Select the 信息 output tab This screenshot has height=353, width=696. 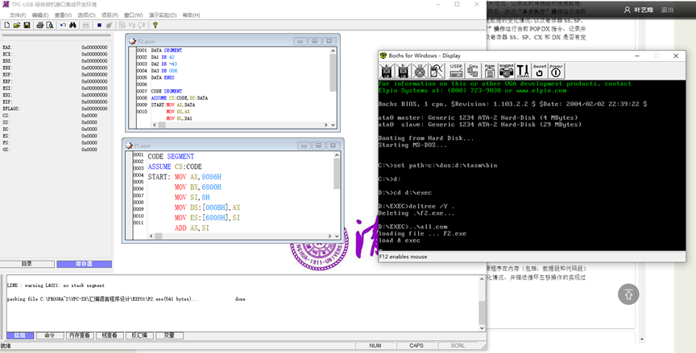20,336
